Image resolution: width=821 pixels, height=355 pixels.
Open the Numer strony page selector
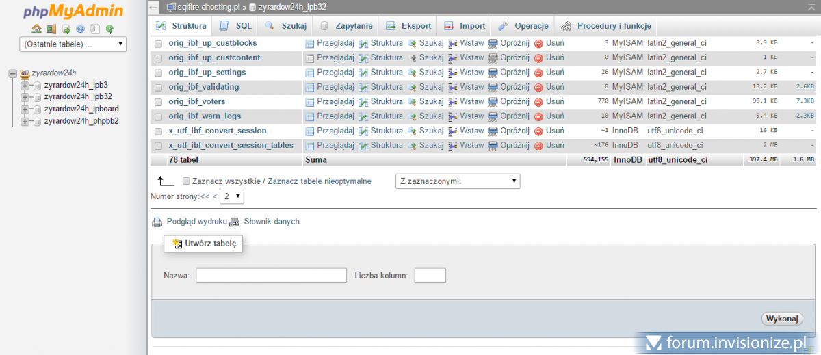pos(232,196)
